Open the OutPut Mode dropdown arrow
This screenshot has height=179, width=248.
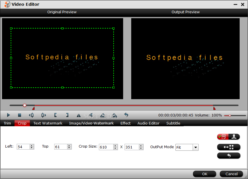coord(196,147)
